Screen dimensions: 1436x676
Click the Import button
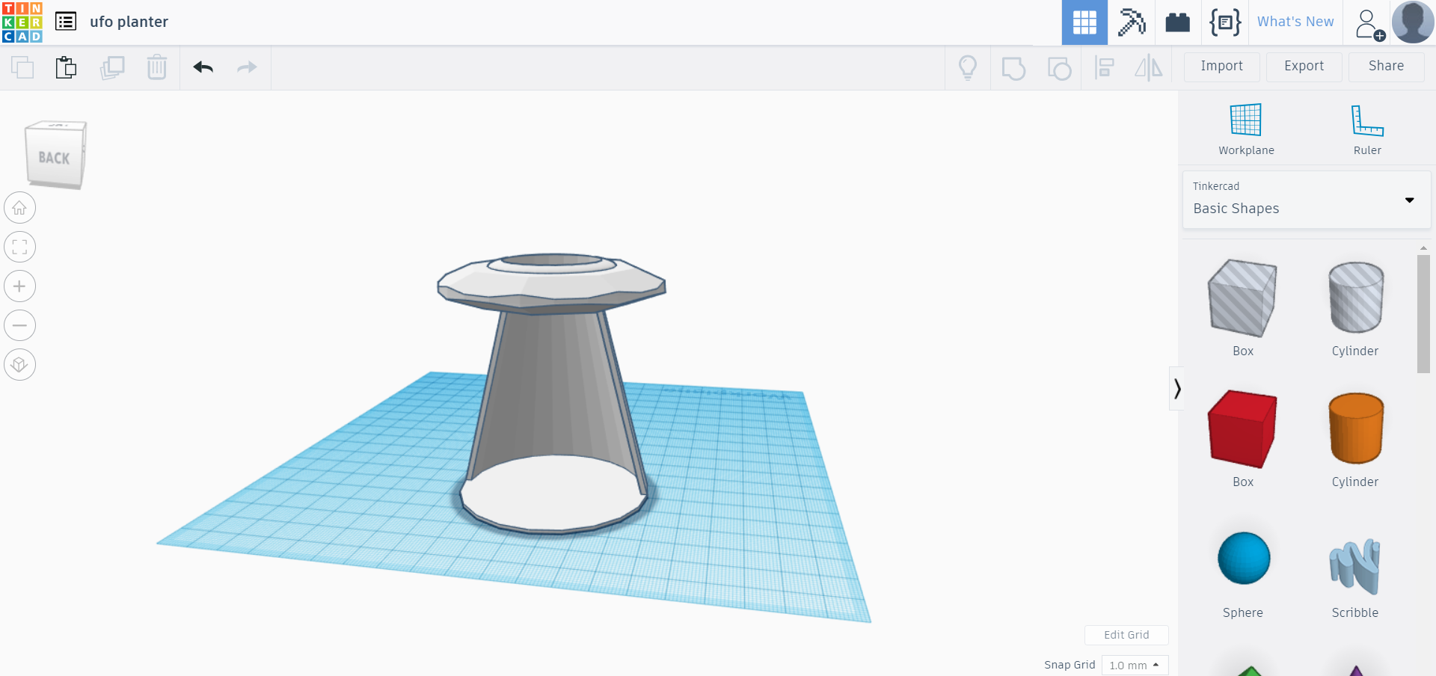point(1222,67)
